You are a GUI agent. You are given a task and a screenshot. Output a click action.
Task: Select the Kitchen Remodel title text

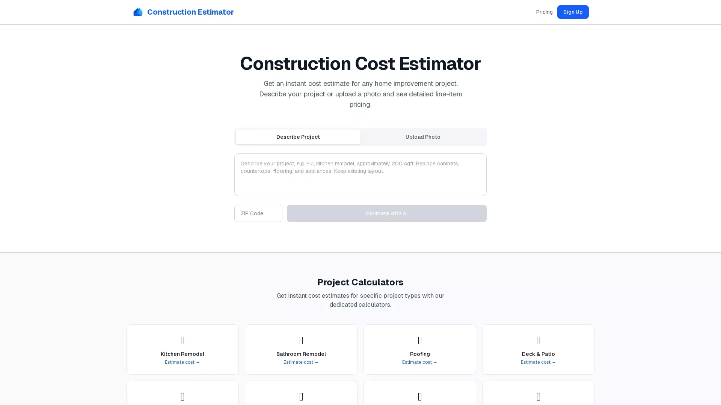tap(183, 354)
